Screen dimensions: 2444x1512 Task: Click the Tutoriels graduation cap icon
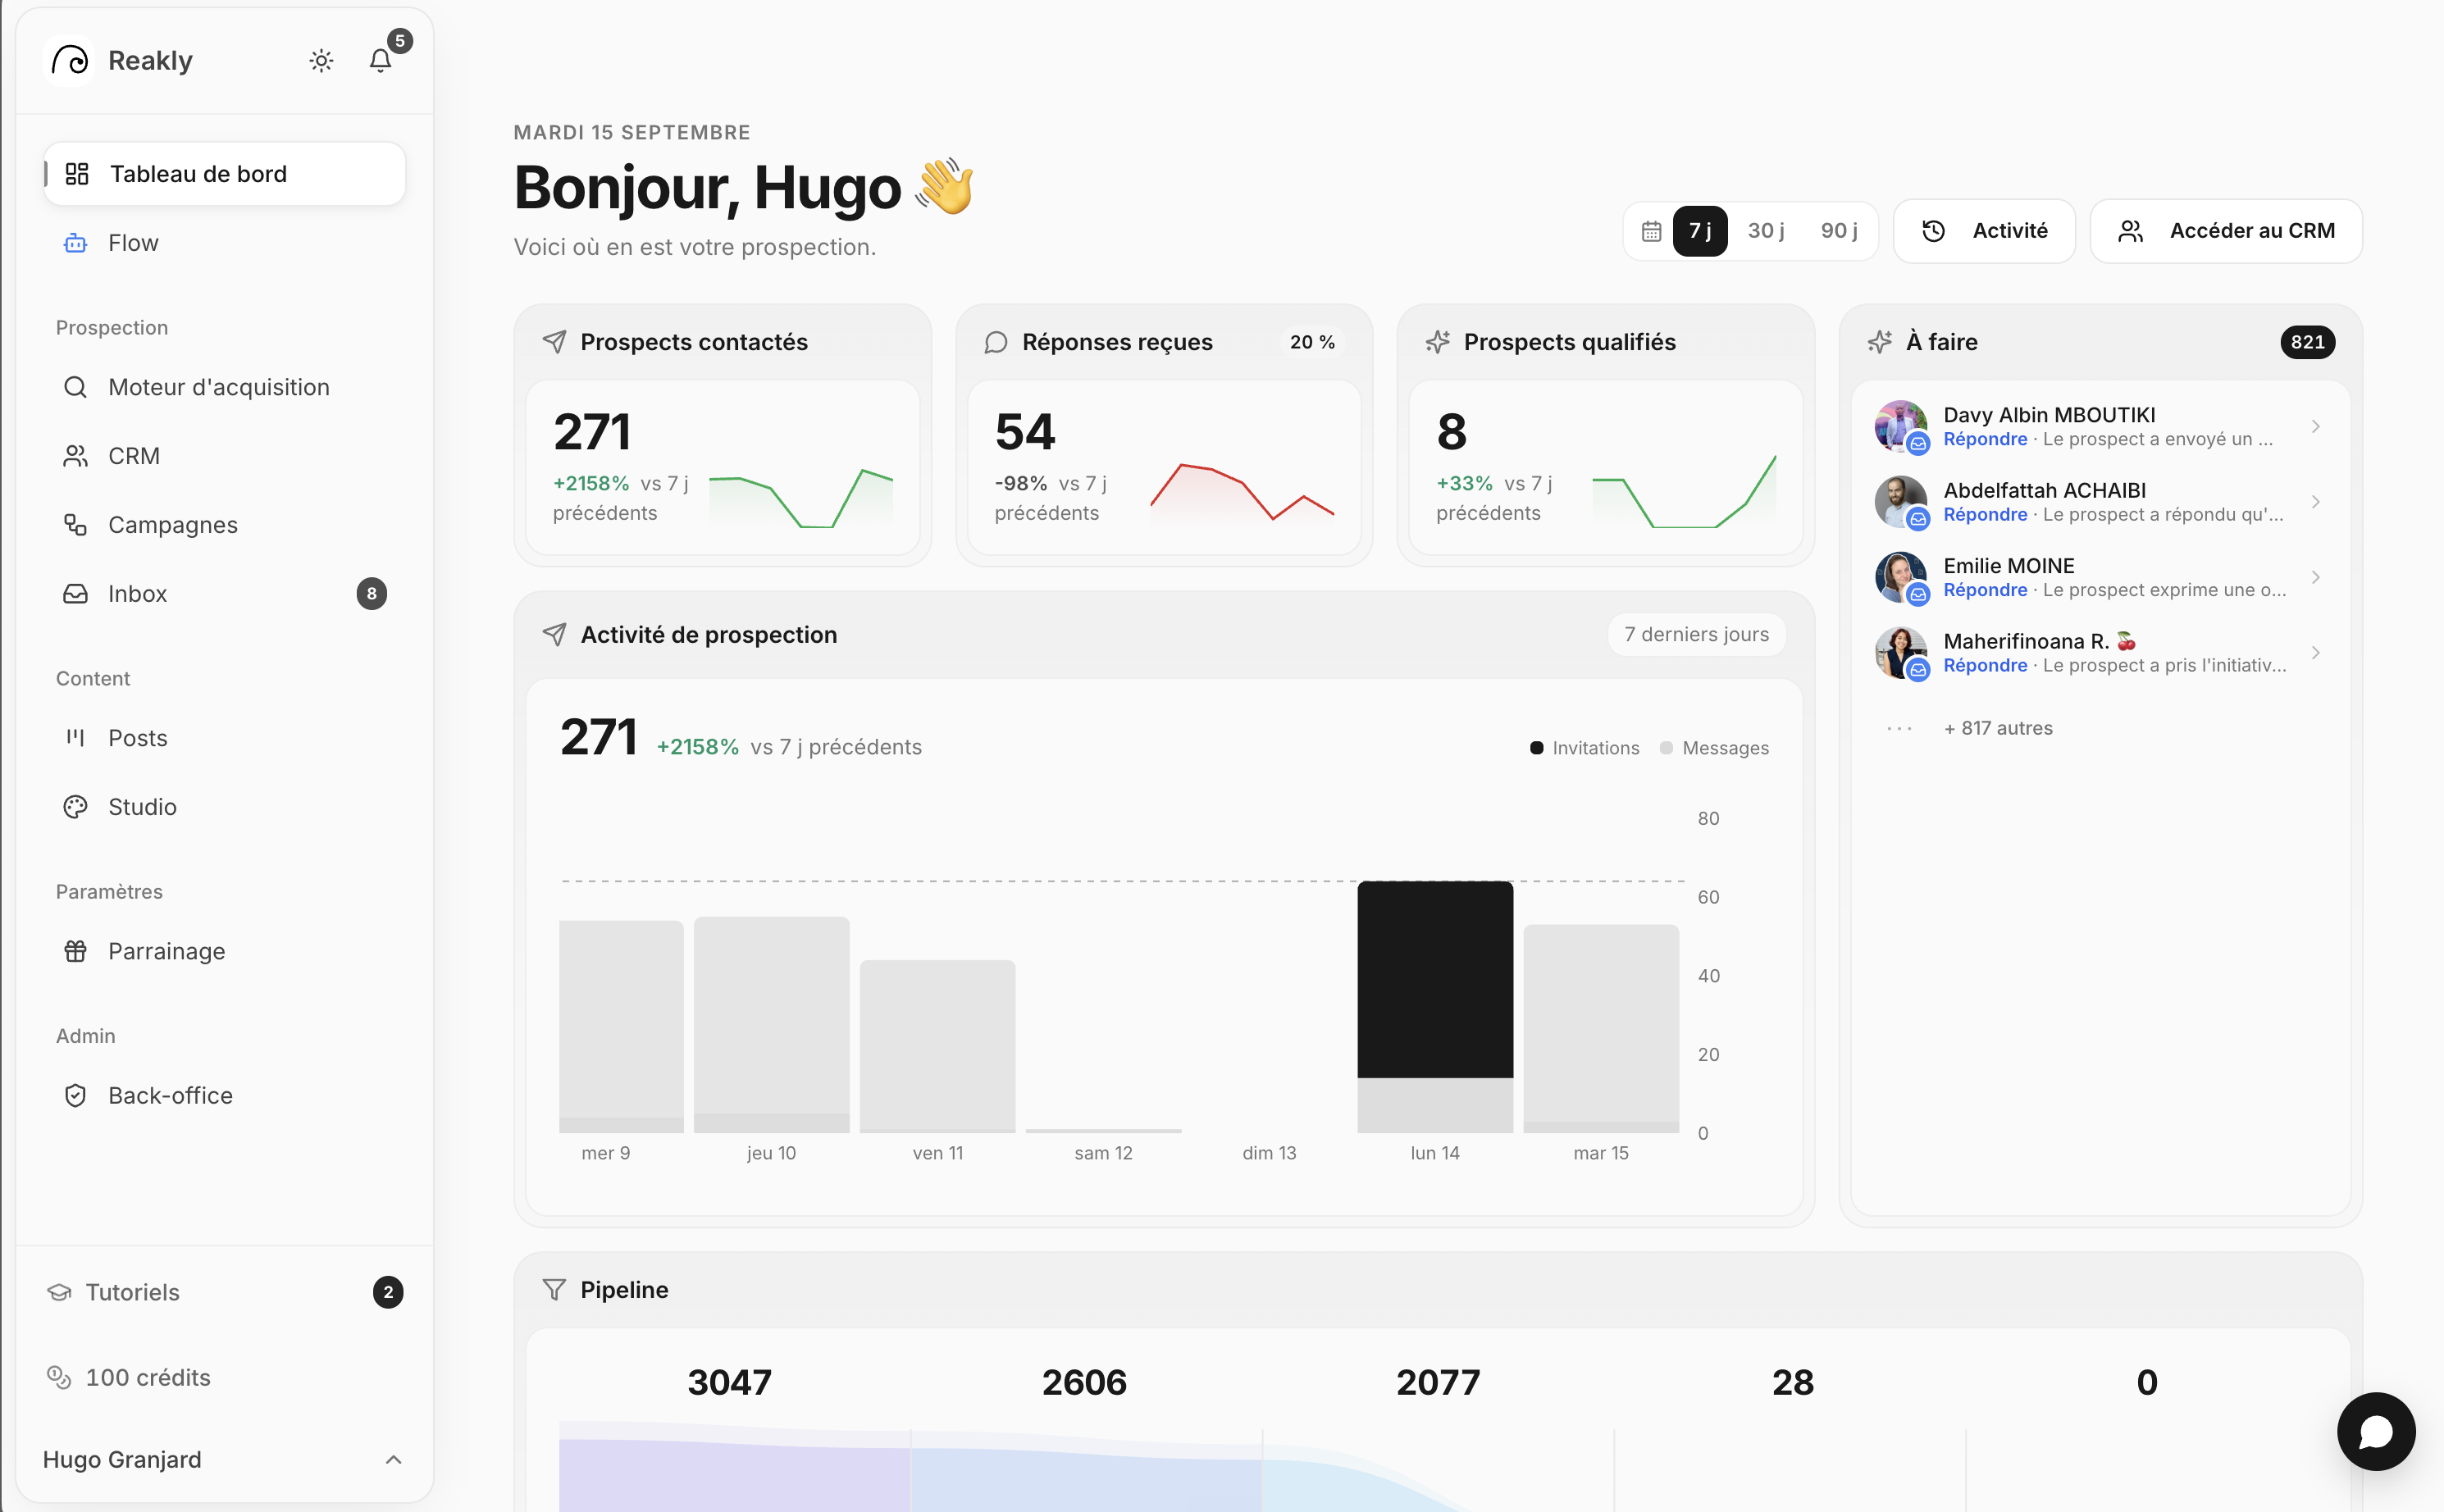tap(59, 1292)
